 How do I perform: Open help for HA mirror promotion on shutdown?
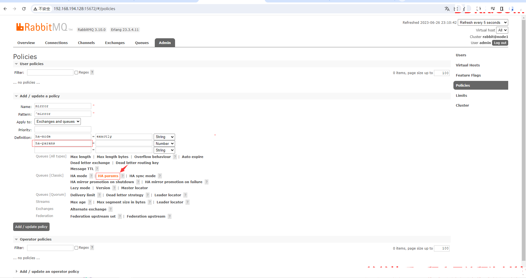click(138, 182)
